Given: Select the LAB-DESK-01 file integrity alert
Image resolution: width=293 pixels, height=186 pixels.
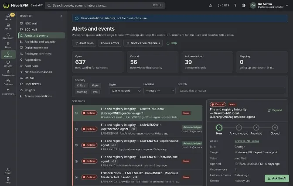Looking at the screenshot, I should (x=137, y=129).
